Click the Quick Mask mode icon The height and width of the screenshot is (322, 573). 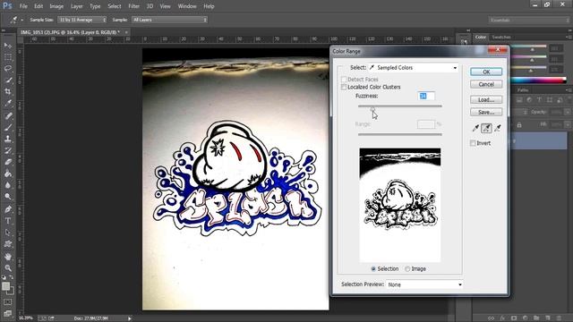[x=8, y=302]
